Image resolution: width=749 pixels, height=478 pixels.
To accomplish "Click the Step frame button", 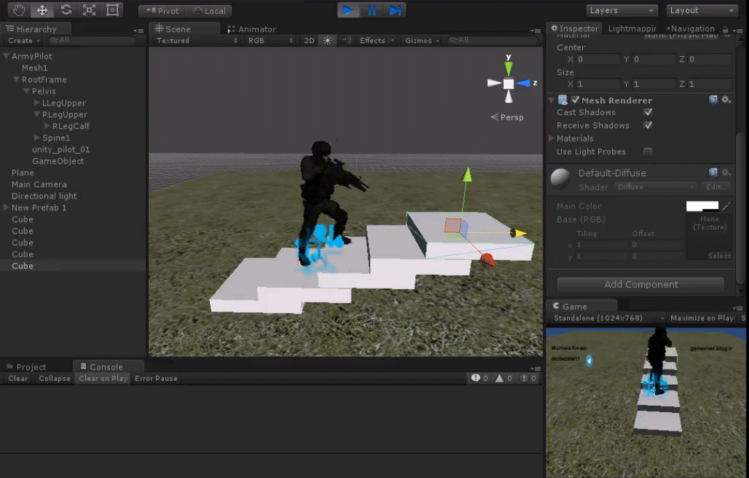I will coord(395,10).
